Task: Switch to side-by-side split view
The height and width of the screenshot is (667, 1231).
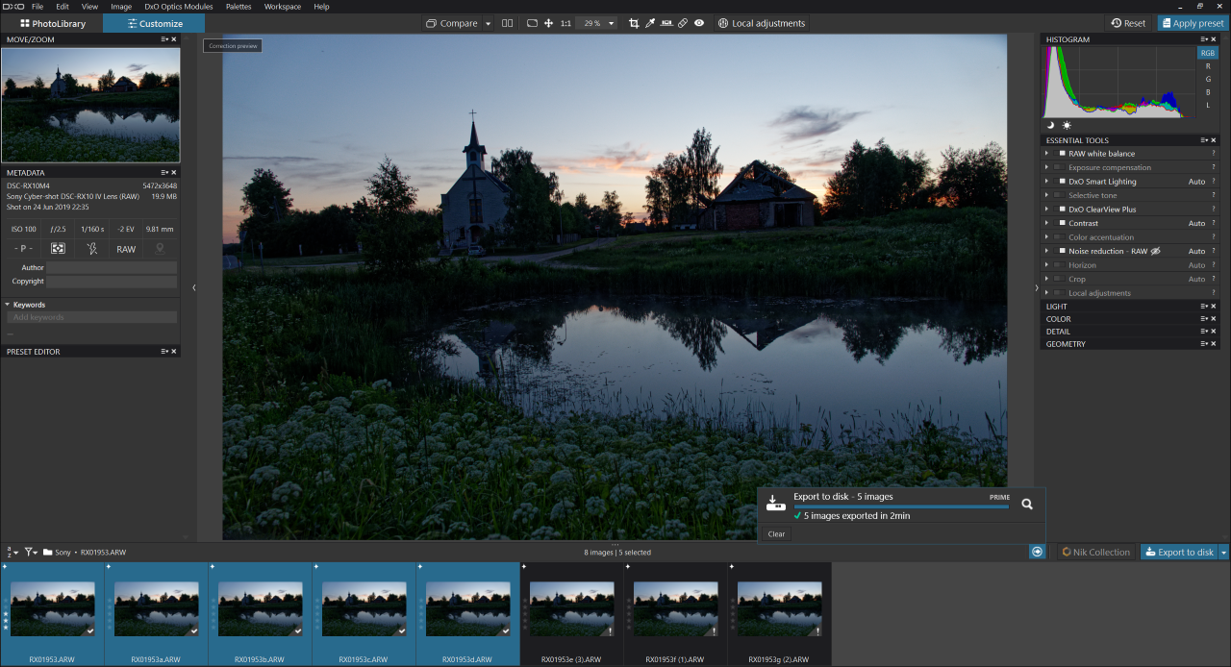Action: (508, 23)
